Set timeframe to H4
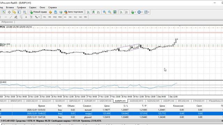This screenshot has width=223, height=125. pyautogui.click(x=70, y=17)
